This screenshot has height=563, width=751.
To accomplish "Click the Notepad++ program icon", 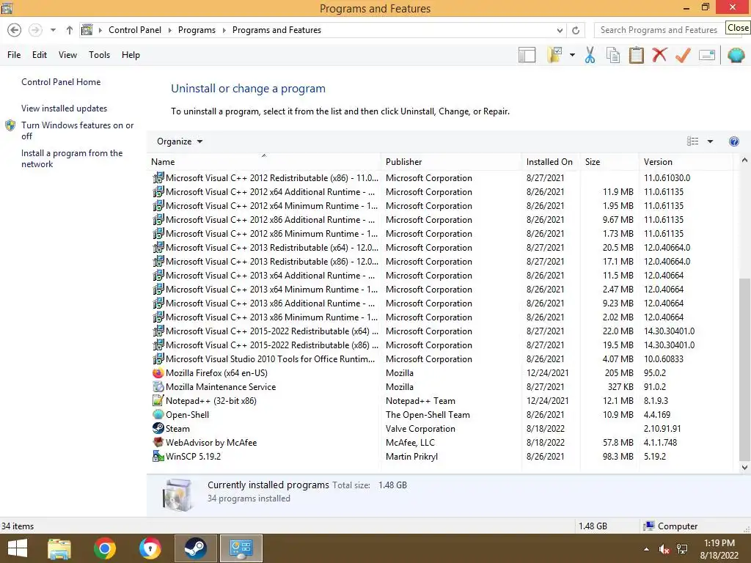I will [x=158, y=401].
